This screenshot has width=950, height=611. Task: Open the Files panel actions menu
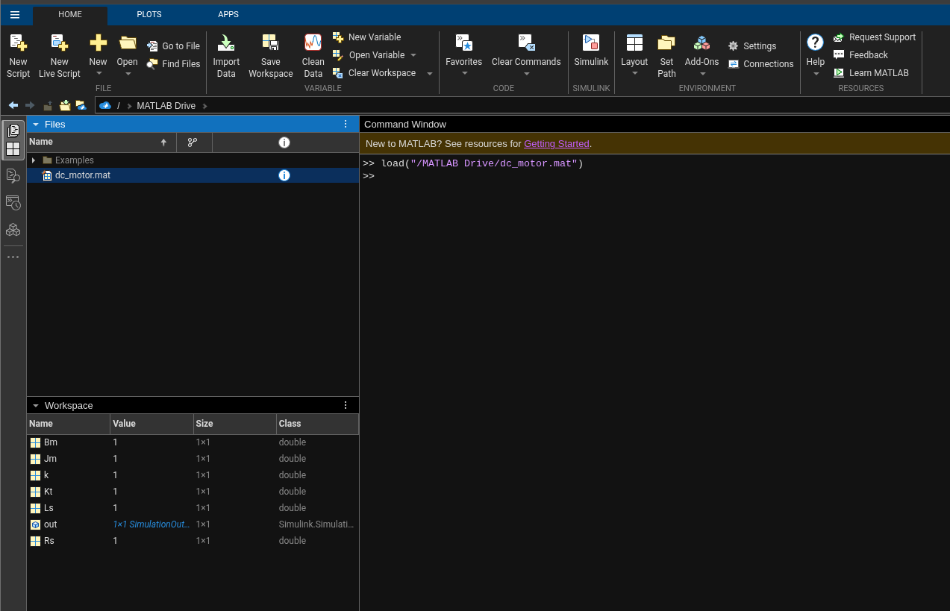click(x=346, y=125)
